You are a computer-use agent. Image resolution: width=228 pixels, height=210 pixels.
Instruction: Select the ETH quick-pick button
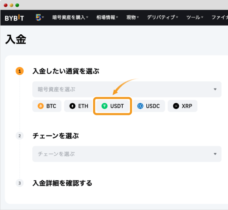79,106
